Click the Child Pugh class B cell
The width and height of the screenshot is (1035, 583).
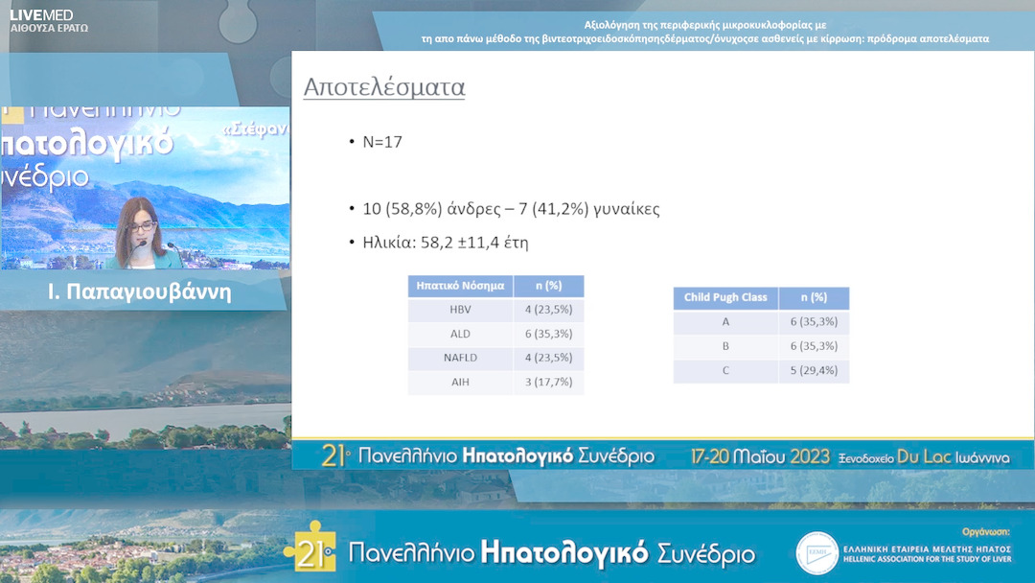click(725, 346)
